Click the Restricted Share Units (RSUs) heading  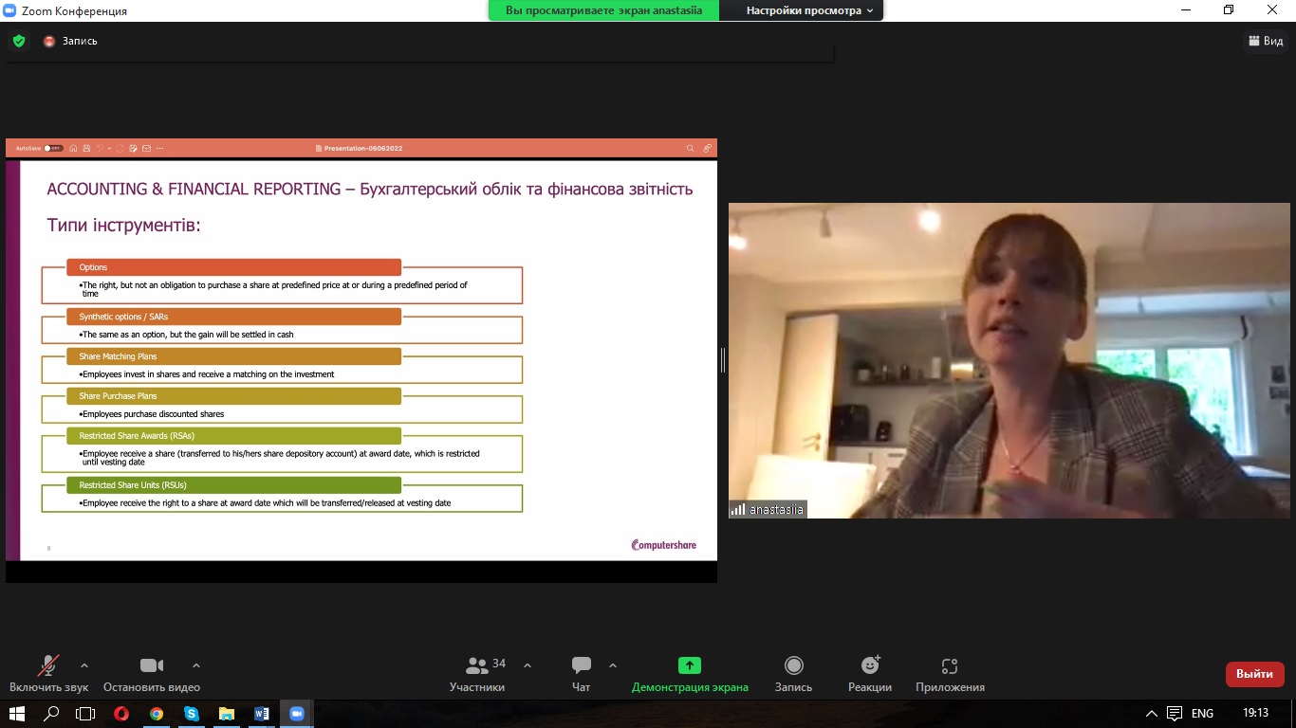[x=233, y=485]
